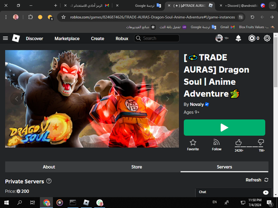Open the Google ترجمة bookmark
This screenshot has width=278, height=208.
pos(203,27)
